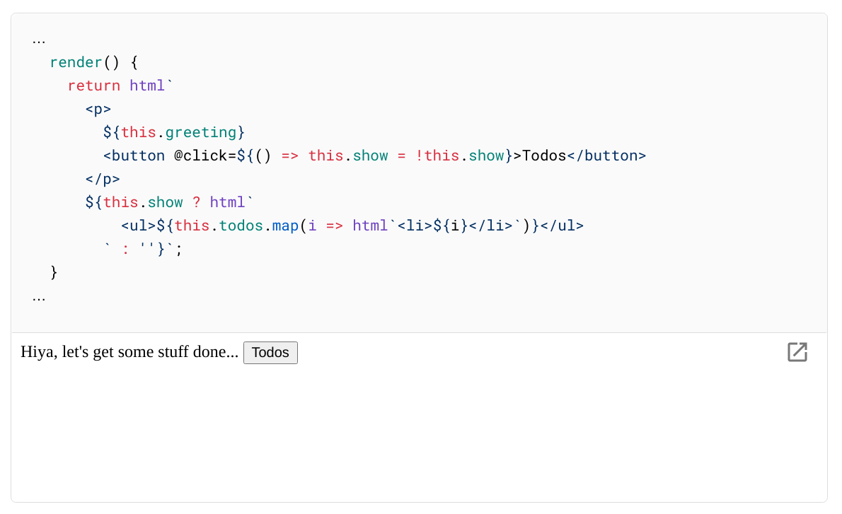Click the html tagged template literal keyword
The width and height of the screenshot is (842, 514).
pos(146,86)
